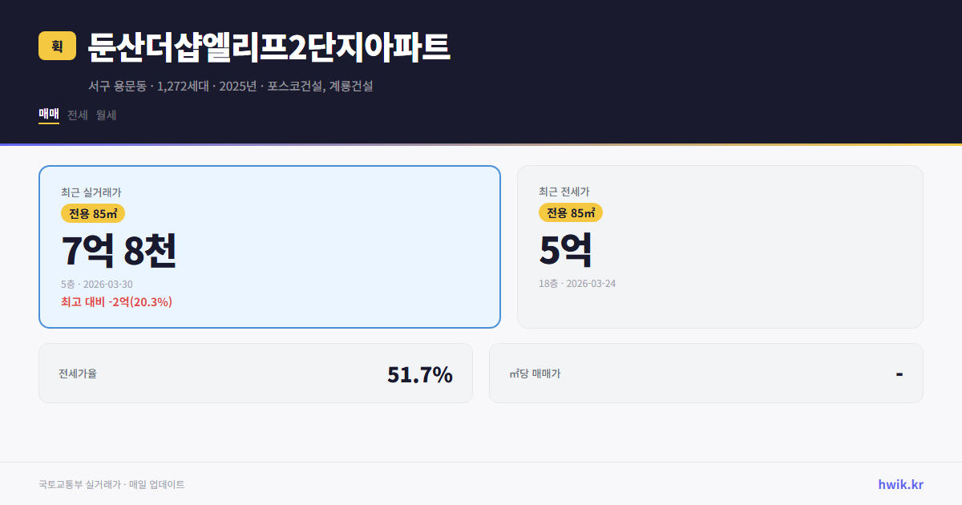
Task: Click the 포스코건설, 계룡건설 builder info text
Action: pyautogui.click(x=320, y=87)
